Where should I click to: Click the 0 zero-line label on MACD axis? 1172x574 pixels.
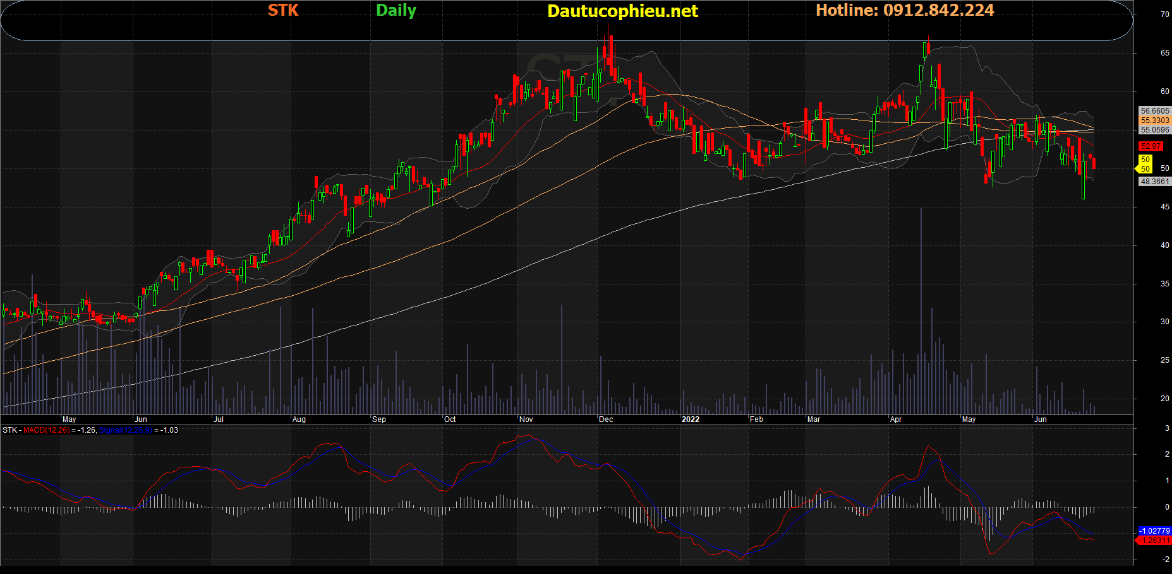pos(1167,507)
